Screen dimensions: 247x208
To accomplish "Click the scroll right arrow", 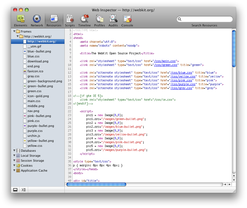I will [230, 184].
